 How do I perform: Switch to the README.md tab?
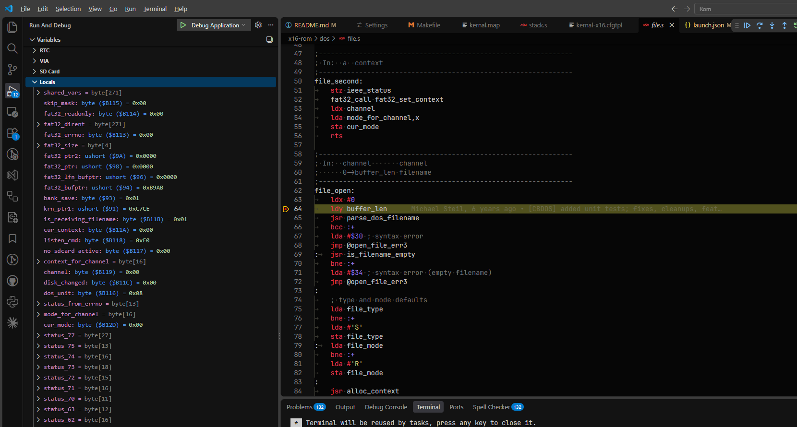(311, 25)
